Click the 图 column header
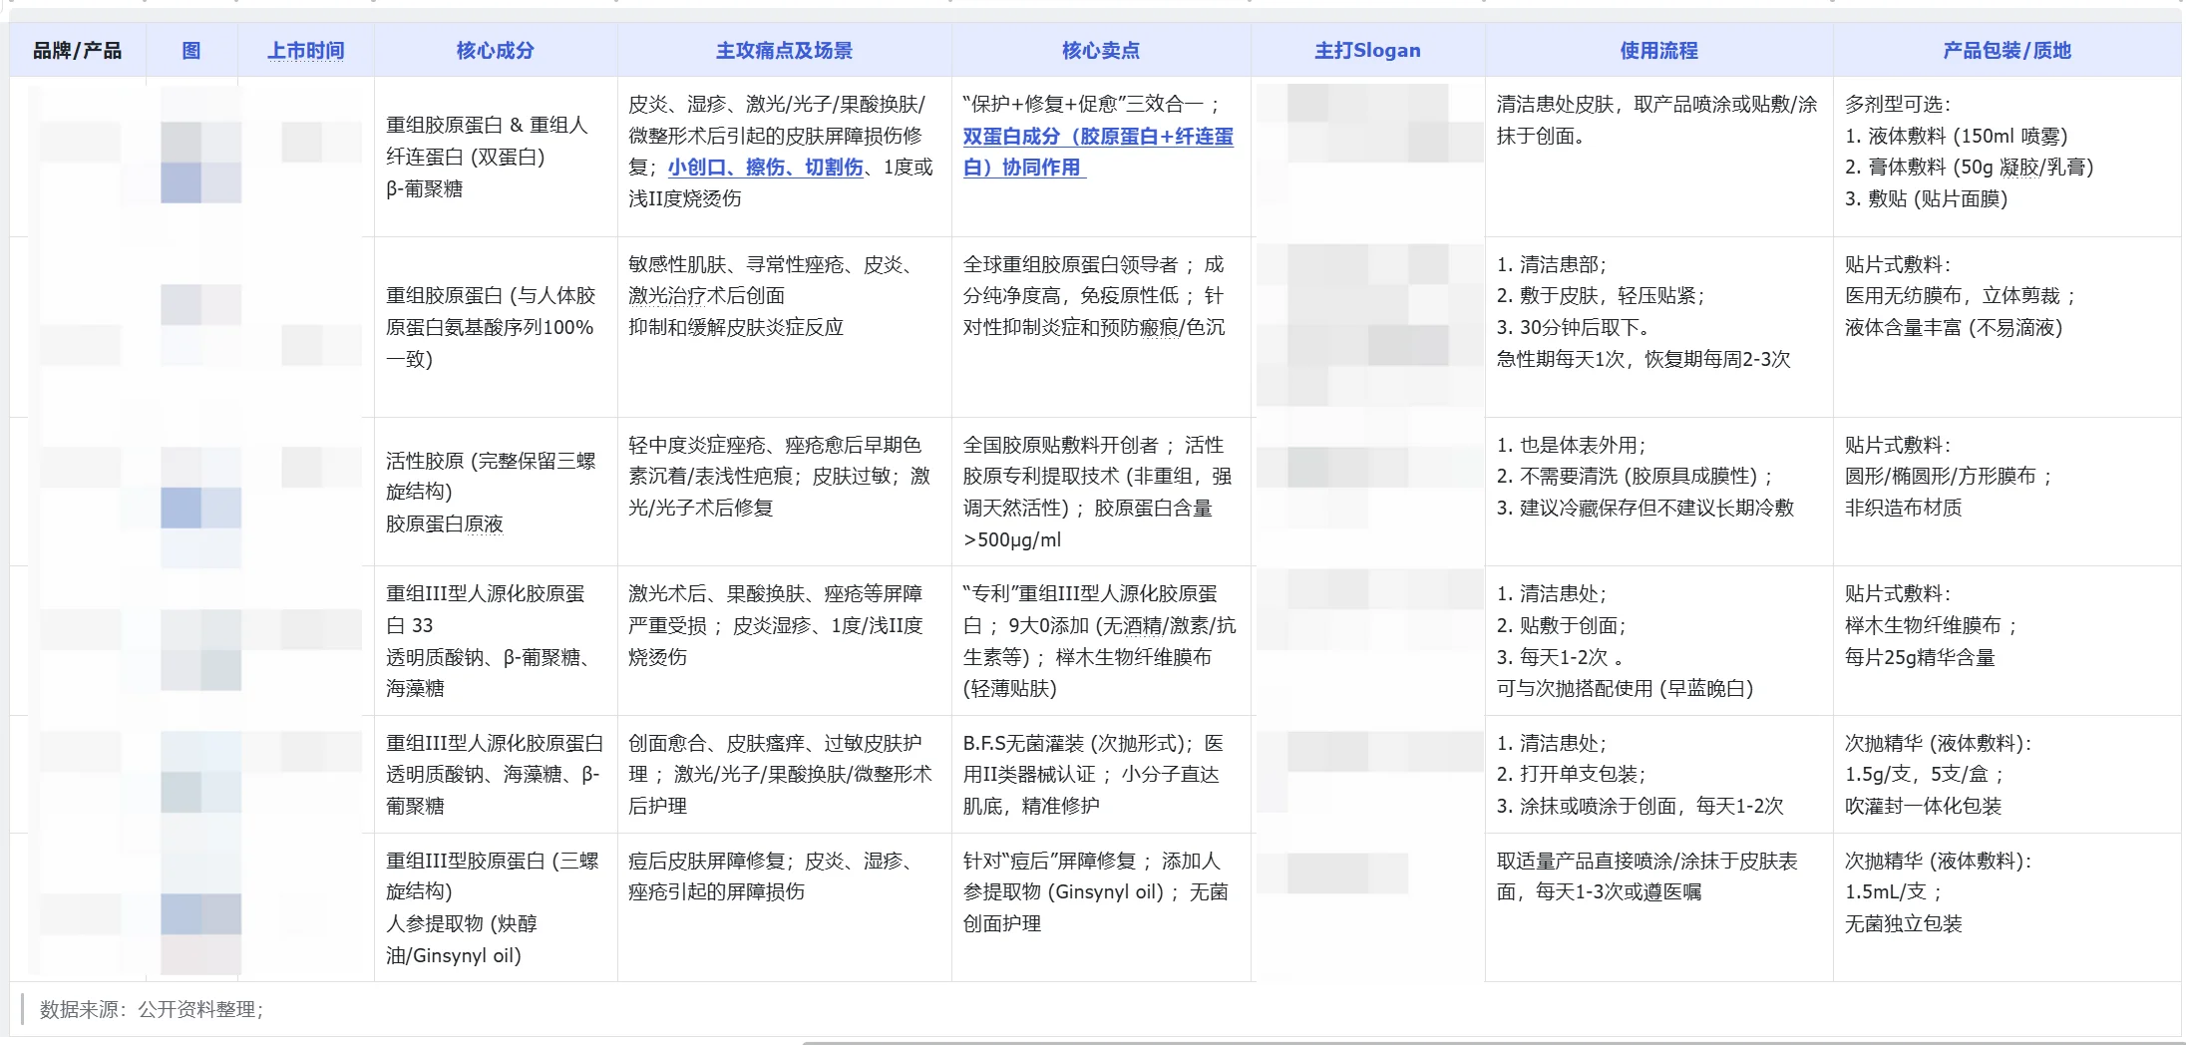The height and width of the screenshot is (1045, 2186). (x=191, y=51)
